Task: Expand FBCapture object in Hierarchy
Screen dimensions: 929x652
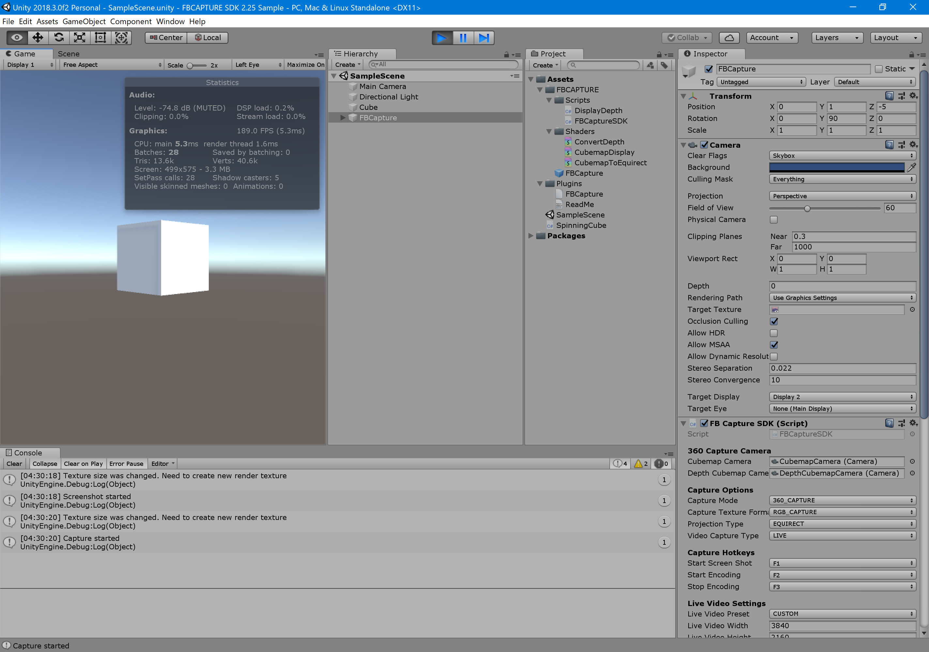Action: pyautogui.click(x=343, y=118)
